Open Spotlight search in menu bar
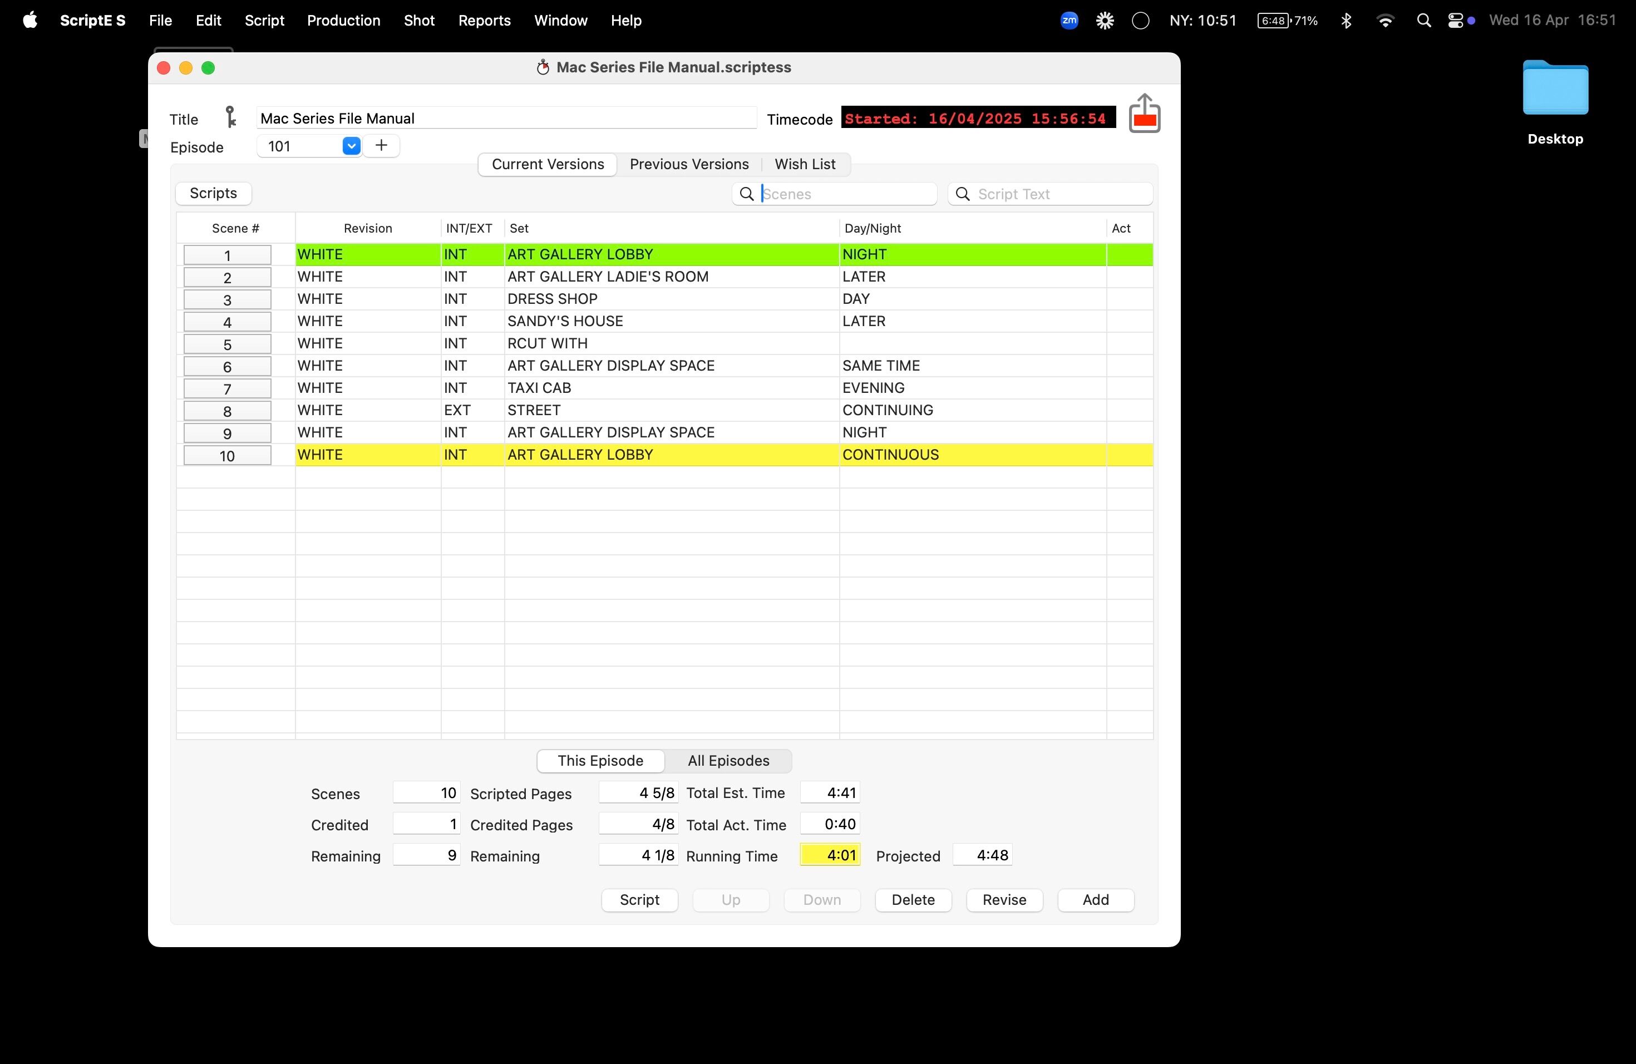This screenshot has height=1064, width=1636. [1423, 21]
